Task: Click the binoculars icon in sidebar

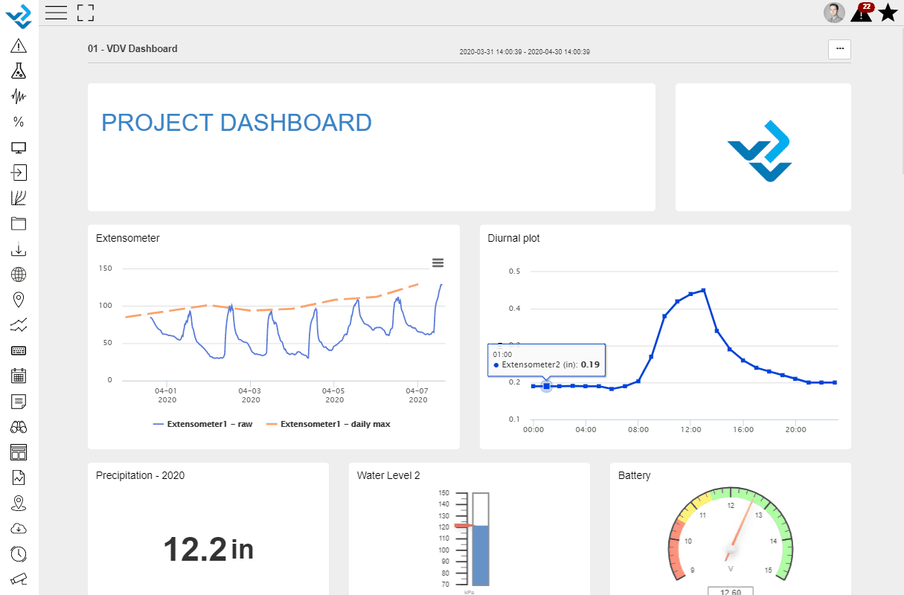Action: [x=19, y=427]
